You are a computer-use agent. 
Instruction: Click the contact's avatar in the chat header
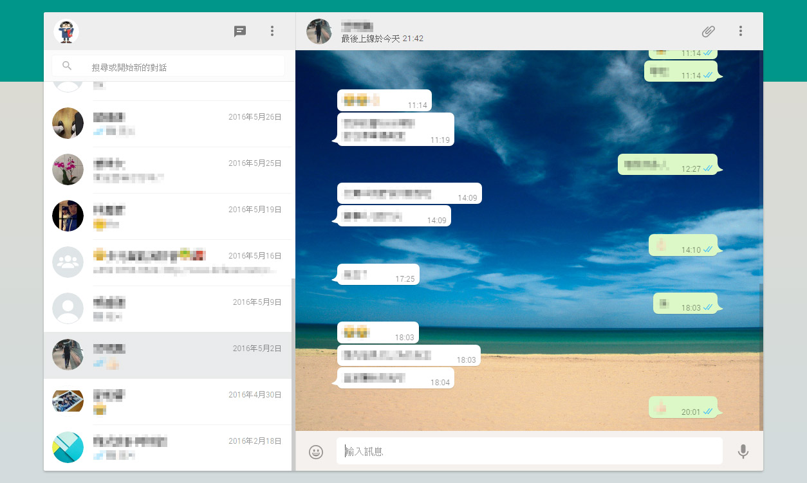tap(319, 31)
